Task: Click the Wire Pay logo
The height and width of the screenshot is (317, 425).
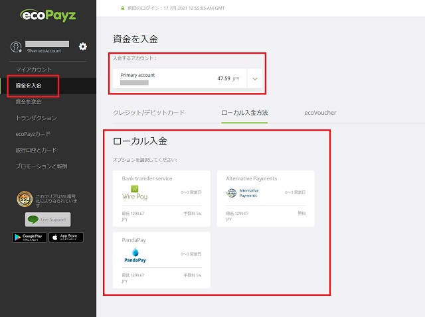Action: (x=133, y=194)
